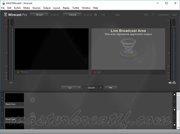Click the Wirecast Pro logo icon
This screenshot has height=134, width=180.
coord(6,15)
